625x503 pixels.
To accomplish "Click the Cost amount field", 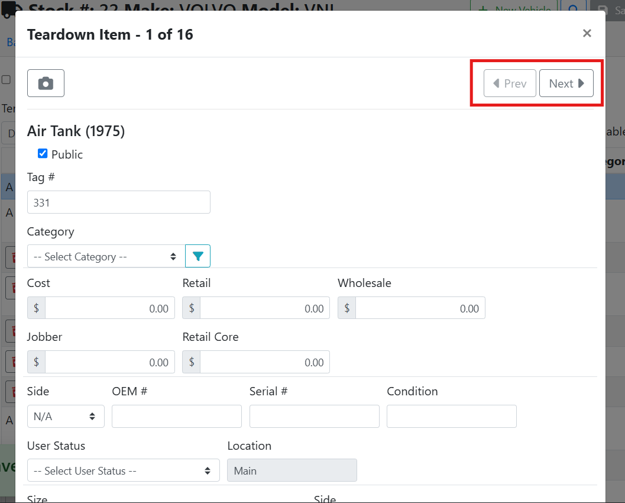I will [109, 308].
